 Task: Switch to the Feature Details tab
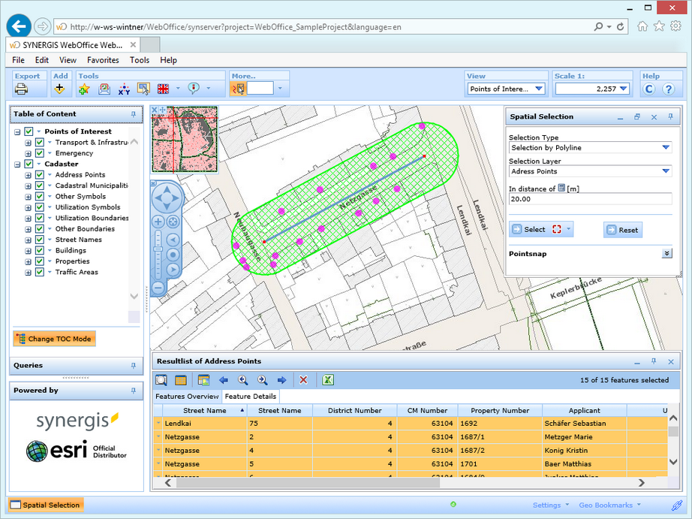click(250, 397)
